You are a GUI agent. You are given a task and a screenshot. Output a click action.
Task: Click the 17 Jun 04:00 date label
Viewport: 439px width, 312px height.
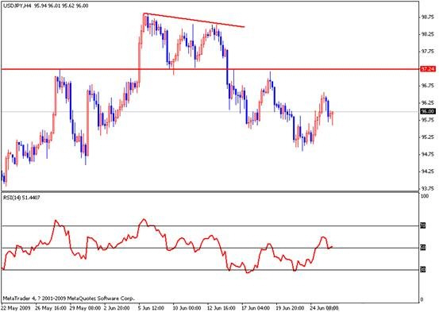click(x=256, y=308)
